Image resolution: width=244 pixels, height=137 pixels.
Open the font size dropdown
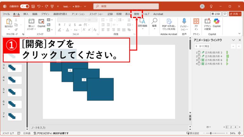(96, 20)
